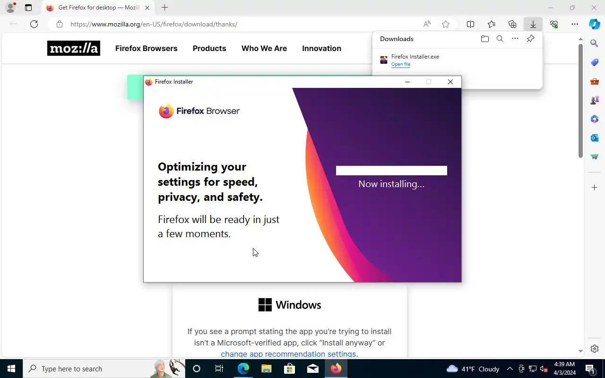
Task: Open Favorites list icon
Action: (492, 24)
